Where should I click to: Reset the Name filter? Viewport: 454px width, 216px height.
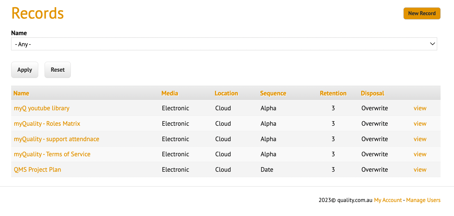(x=57, y=70)
